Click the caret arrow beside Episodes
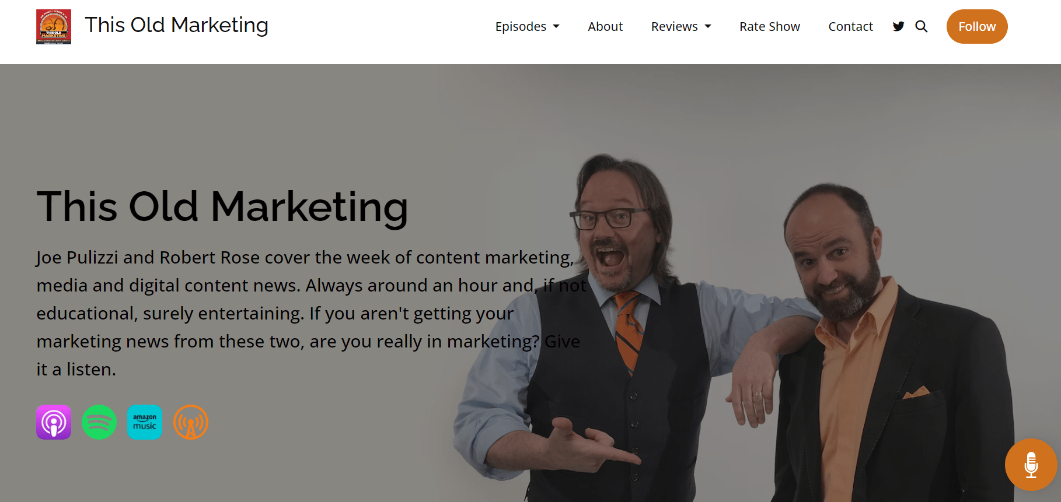1061x502 pixels. point(556,27)
